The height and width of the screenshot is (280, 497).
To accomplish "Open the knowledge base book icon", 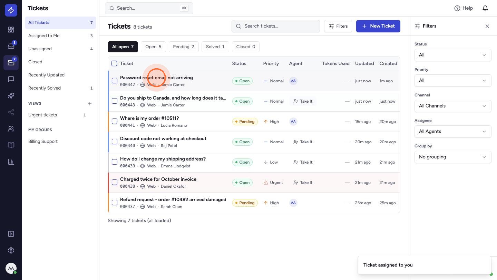I will (x=11, y=145).
